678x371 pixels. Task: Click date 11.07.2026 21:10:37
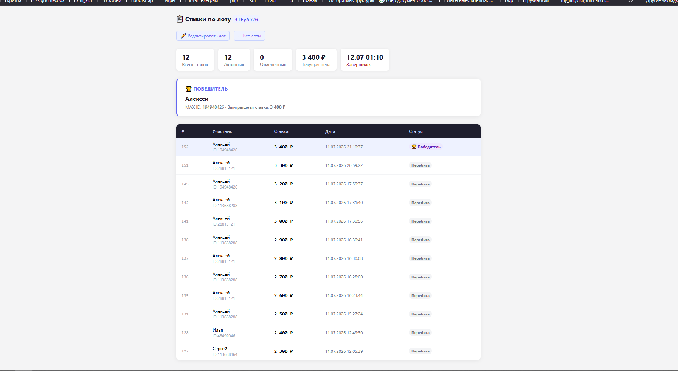click(344, 147)
